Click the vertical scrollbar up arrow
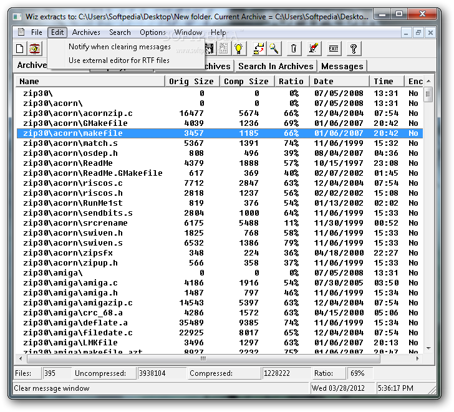Image resolution: width=454 pixels, height=412 pixels. tap(429, 81)
